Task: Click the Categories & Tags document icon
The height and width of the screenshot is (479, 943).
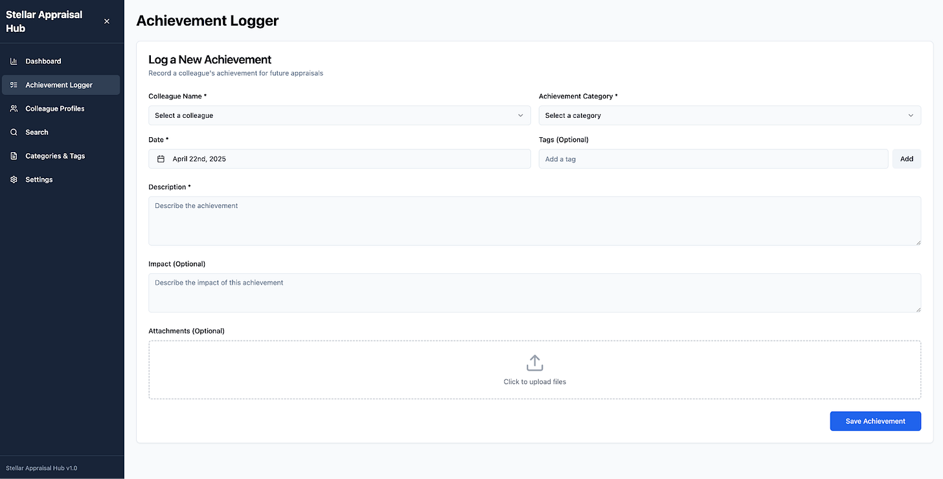Action: pos(14,156)
